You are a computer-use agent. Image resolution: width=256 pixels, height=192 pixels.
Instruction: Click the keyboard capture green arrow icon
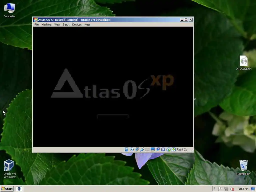(174, 149)
